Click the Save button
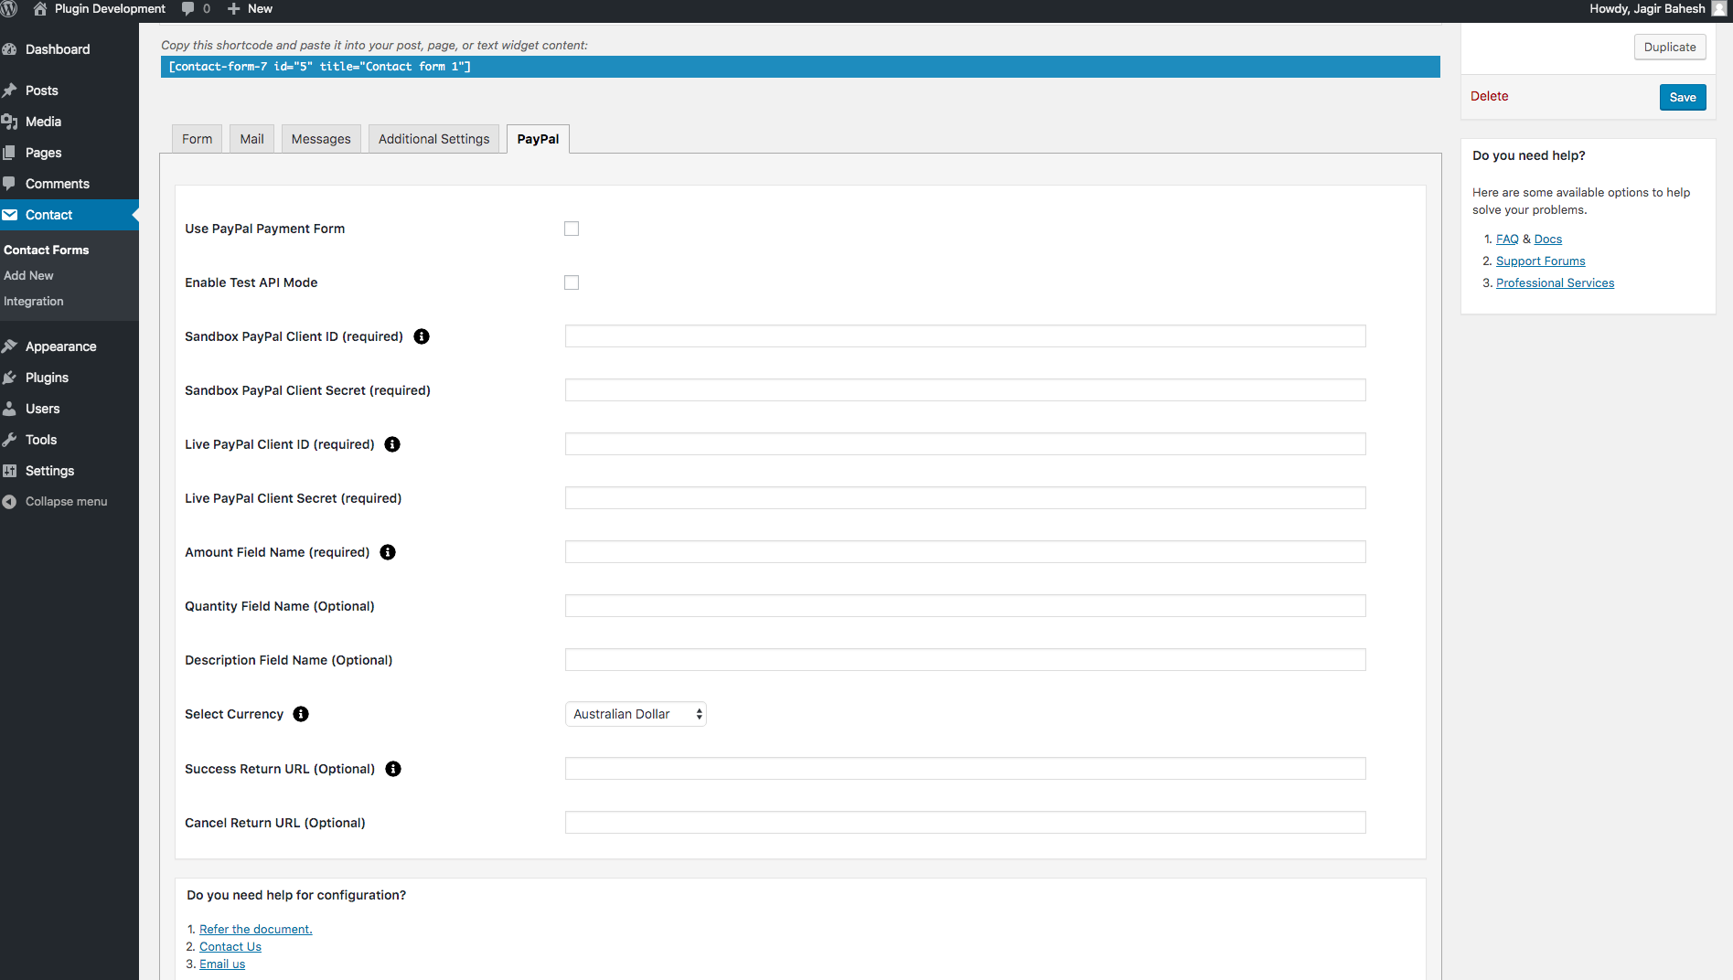This screenshot has width=1733, height=980. (1682, 98)
